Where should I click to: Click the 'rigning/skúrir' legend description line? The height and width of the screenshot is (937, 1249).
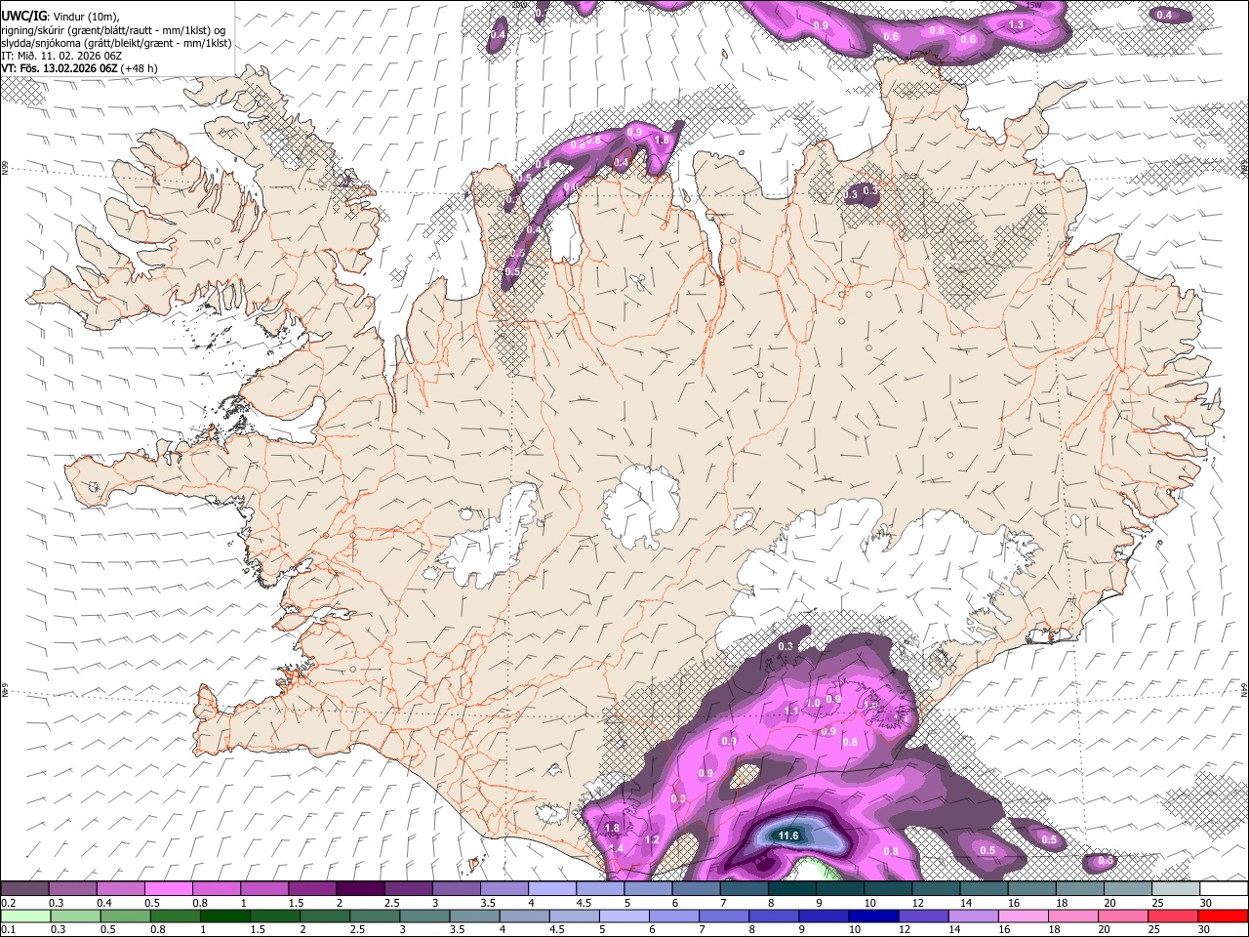(113, 29)
